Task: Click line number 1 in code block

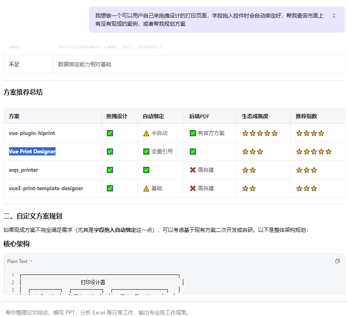Action: tap(13, 275)
